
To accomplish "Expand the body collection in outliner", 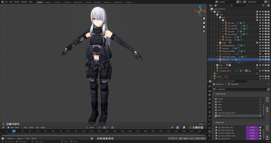I will pyautogui.click(x=215, y=65).
